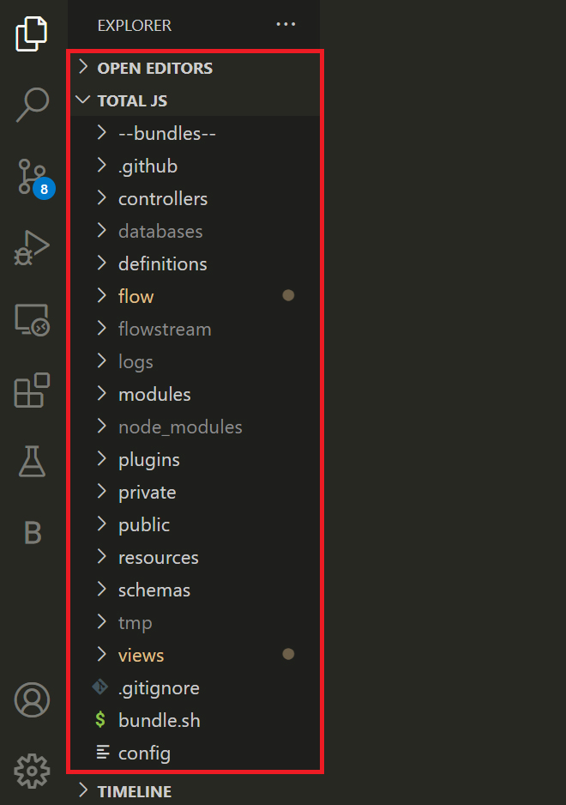Open the Search panel icon
This screenshot has height=805, width=566.
tap(33, 103)
